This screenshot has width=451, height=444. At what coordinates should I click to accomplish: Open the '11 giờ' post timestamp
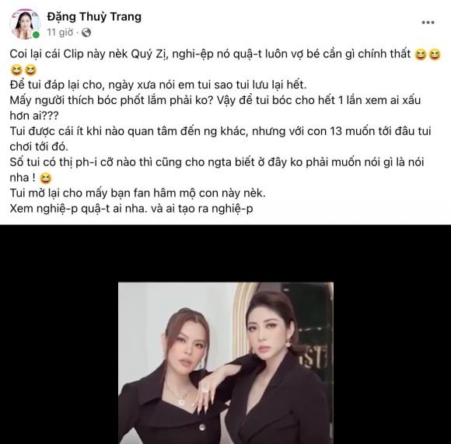pyautogui.click(x=60, y=33)
